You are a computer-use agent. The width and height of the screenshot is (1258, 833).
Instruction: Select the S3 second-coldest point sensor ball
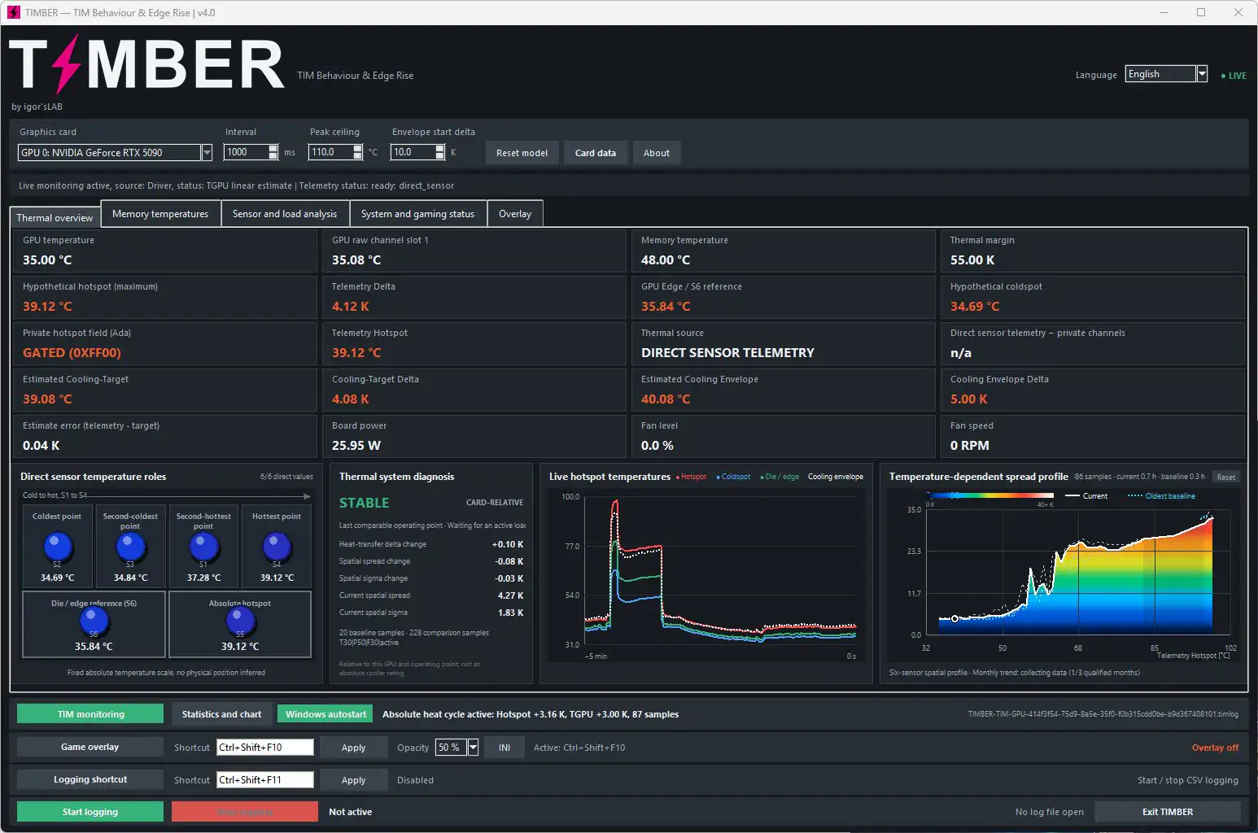[130, 547]
